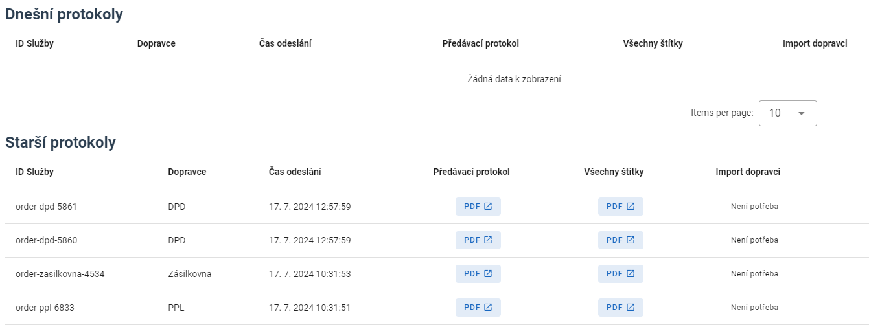
Task: Open all labels PDF for order-dpd-5860
Action: click(620, 240)
